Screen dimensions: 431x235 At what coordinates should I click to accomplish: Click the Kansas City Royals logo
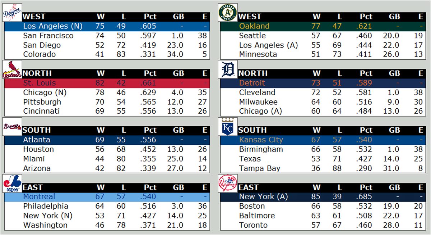[228, 127]
